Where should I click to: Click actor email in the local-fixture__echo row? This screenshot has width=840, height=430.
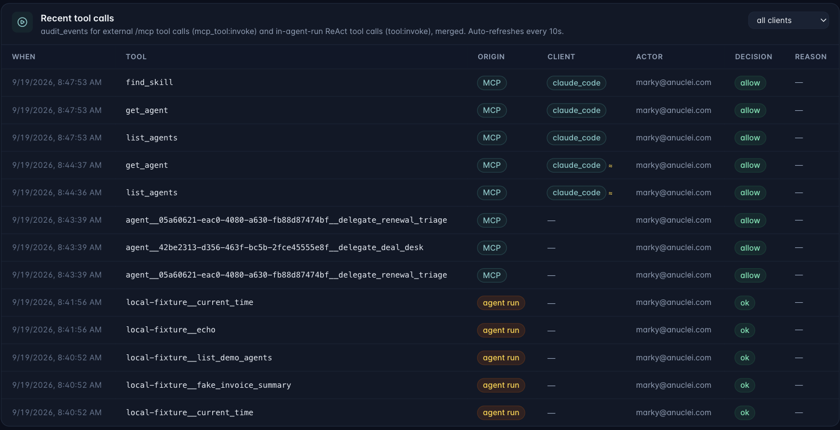(673, 330)
